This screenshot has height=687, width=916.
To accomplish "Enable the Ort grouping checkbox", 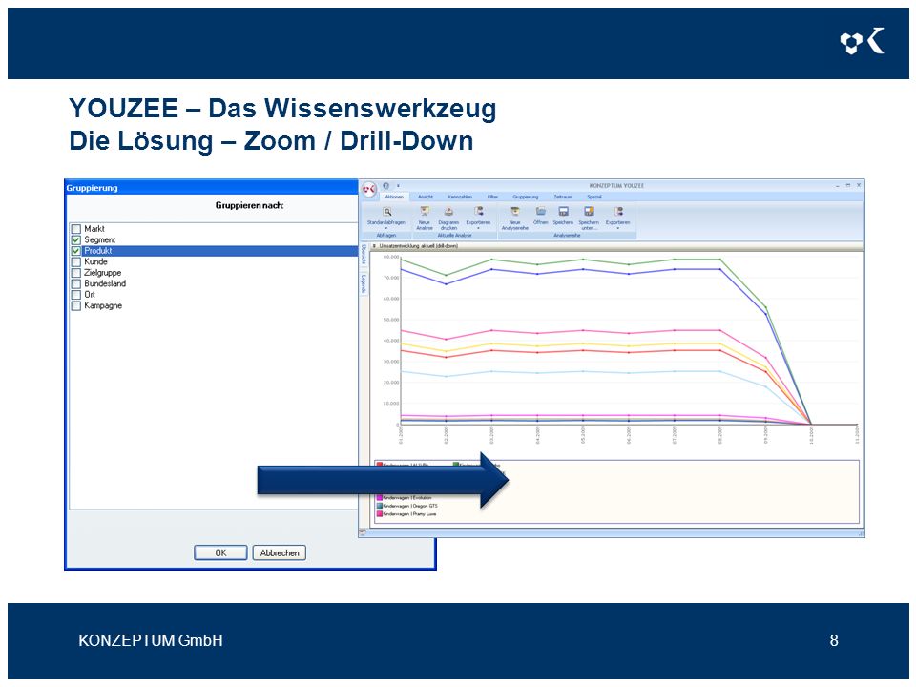I will (76, 295).
